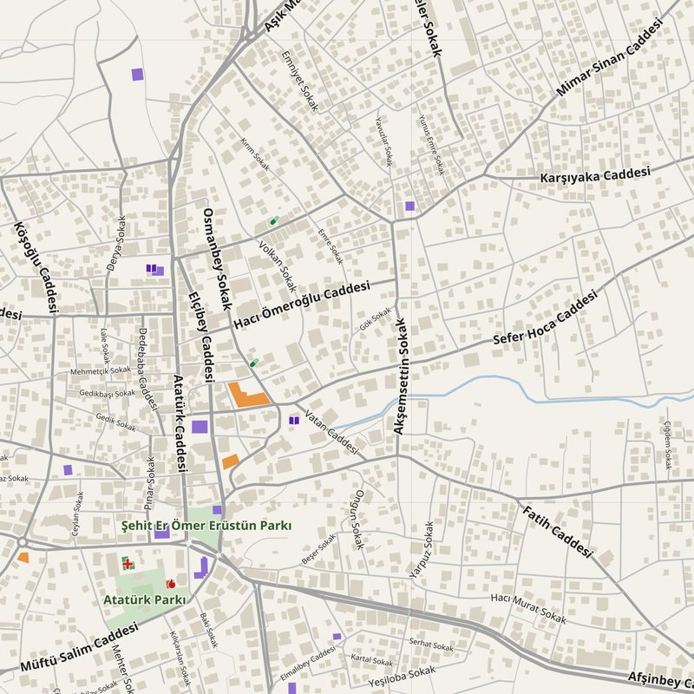The image size is (694, 694).
Task: Select the Derya Sokak label
Action: [x=116, y=243]
